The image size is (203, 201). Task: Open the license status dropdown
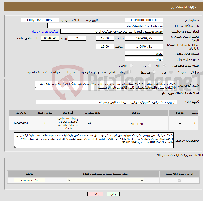click(x=106, y=180)
